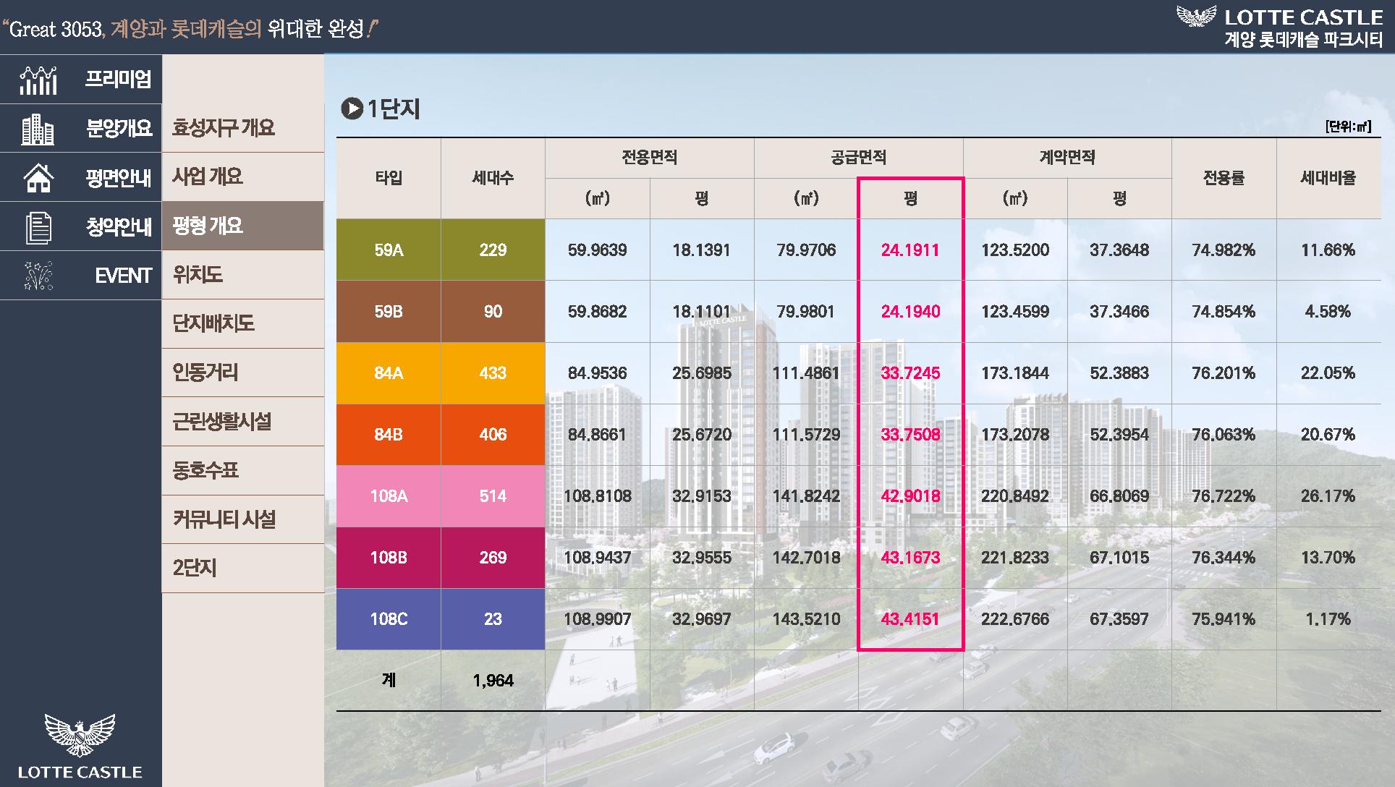This screenshot has width=1395, height=787.
Task: Go to the 단지배치도 submenu
Action: [x=243, y=323]
